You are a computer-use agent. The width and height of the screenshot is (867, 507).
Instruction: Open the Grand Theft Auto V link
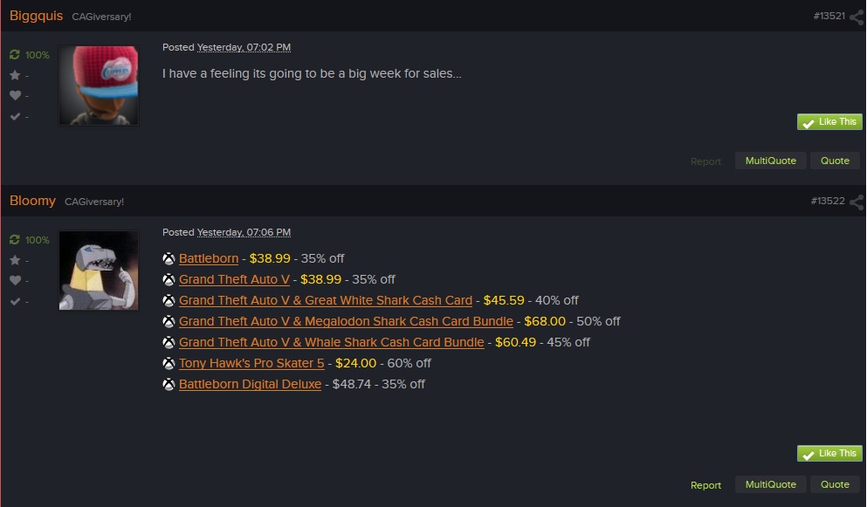point(234,279)
